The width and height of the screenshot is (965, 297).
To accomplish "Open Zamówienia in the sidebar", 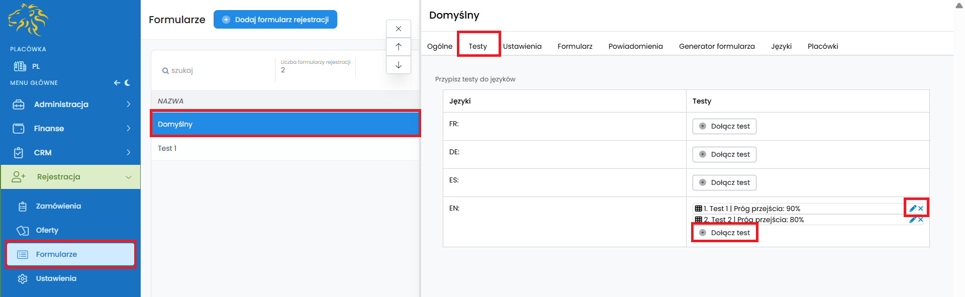I will coord(58,206).
